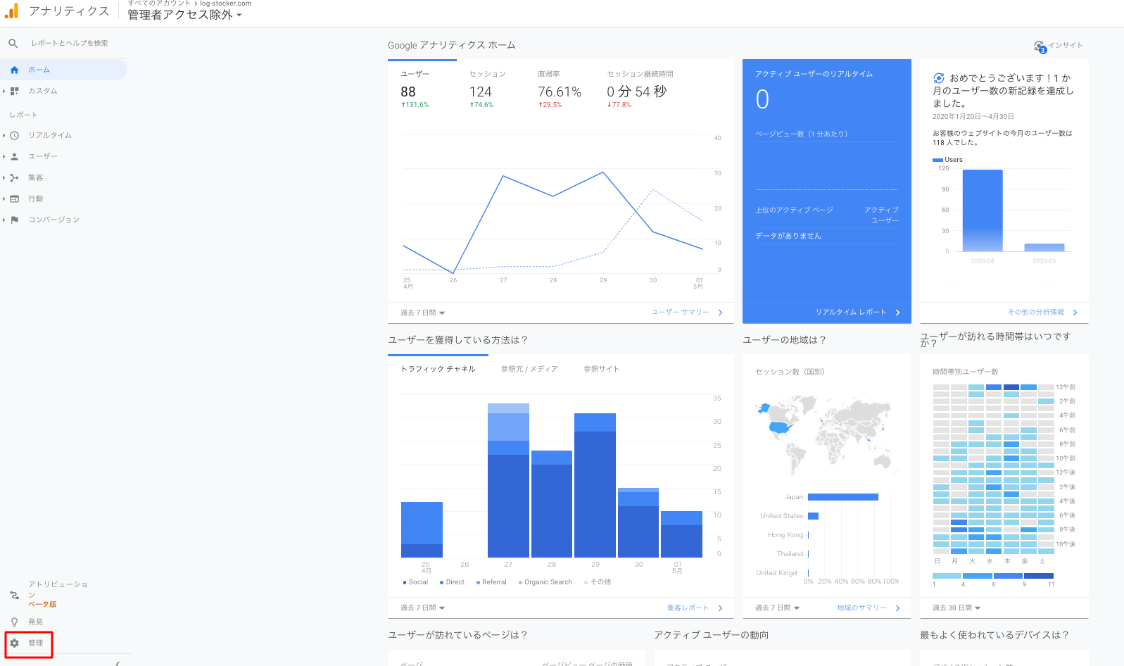The height and width of the screenshot is (666, 1124).
Task: Open the Realtime Report link
Action: (858, 312)
